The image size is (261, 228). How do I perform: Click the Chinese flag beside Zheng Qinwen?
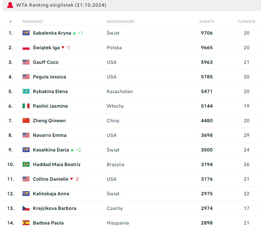[26, 121]
